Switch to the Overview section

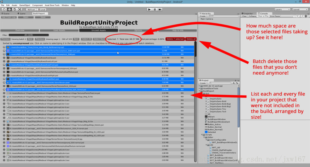pos(20,30)
